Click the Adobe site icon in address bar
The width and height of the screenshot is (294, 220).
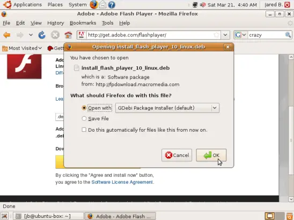[82, 35]
